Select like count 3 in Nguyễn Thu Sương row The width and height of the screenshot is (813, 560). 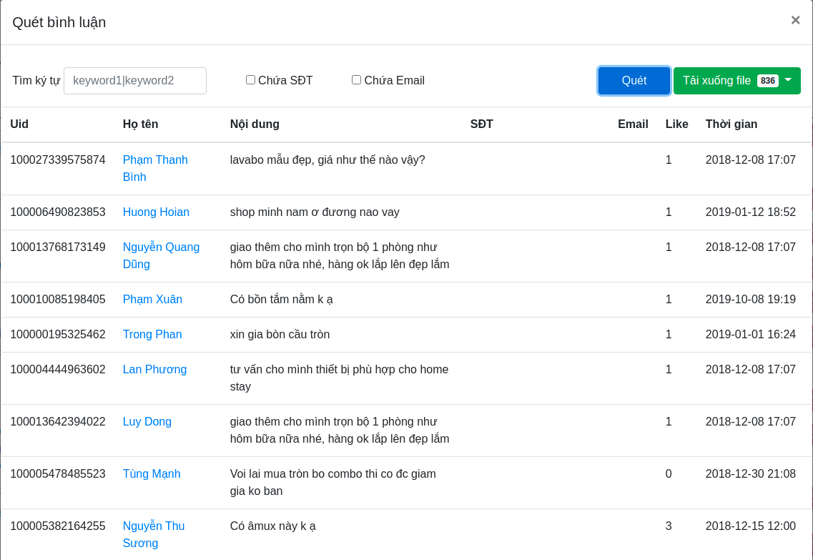[669, 526]
